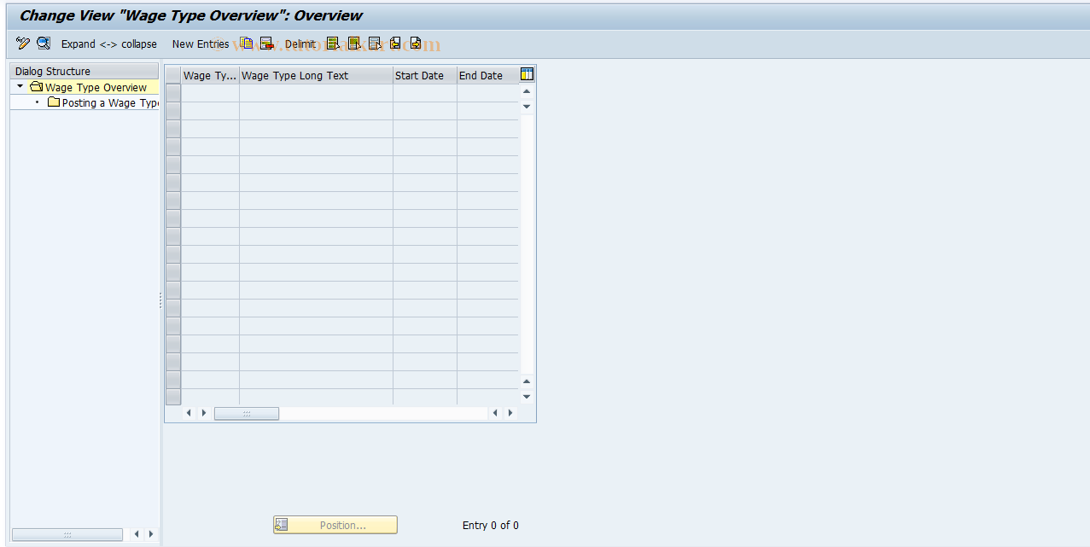The image size is (1090, 547).
Task: Click the Deselect All icon
Action: pos(375,44)
